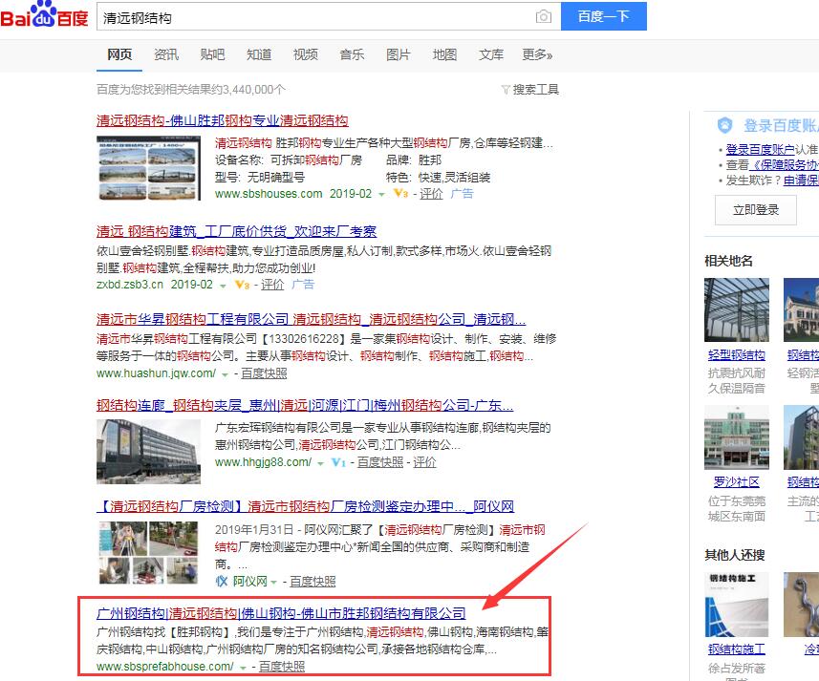Click V3 credibility badge for sbshouses.com result
The image size is (819, 681).
pos(400,194)
